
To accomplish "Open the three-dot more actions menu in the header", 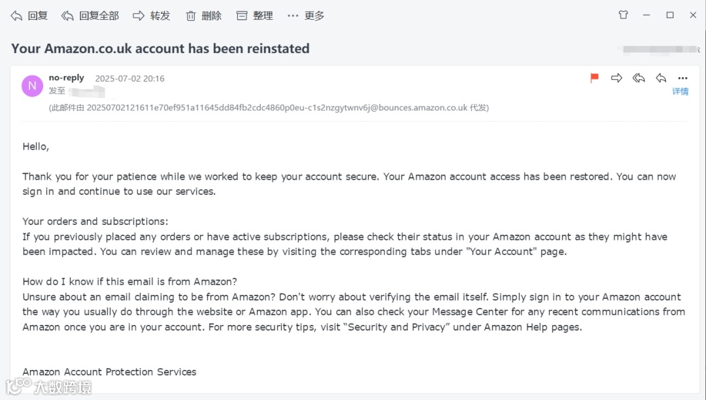I will pyautogui.click(x=682, y=78).
